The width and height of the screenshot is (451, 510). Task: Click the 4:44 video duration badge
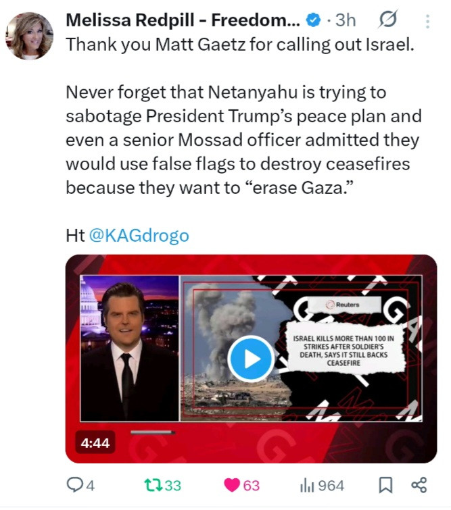click(95, 442)
